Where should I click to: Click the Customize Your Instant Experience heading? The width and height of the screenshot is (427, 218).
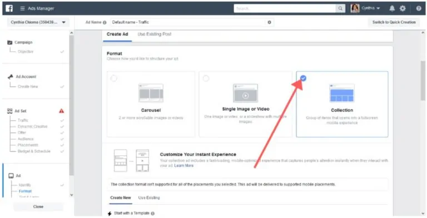(198, 154)
